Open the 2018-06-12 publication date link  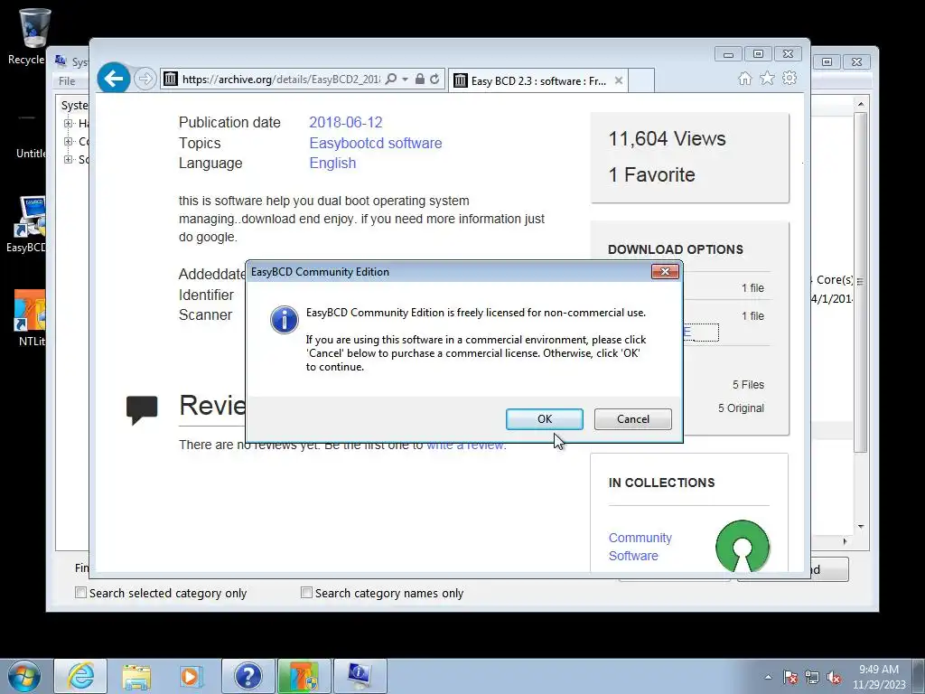click(346, 122)
